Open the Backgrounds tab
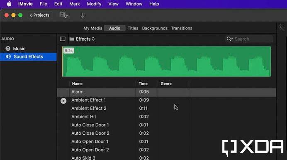This screenshot has height=160, width=287. 155,28
